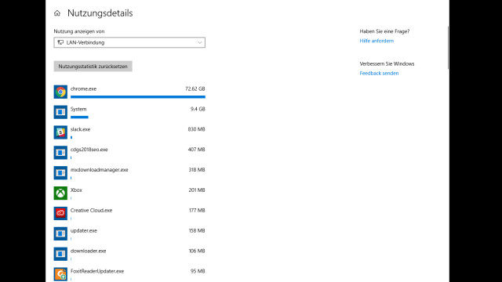Click the 106 MB value
This screenshot has width=502, height=282.
(197, 251)
